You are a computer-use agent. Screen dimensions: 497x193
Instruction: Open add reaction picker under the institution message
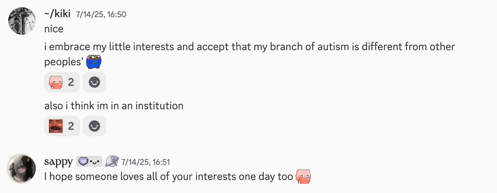coord(94,126)
